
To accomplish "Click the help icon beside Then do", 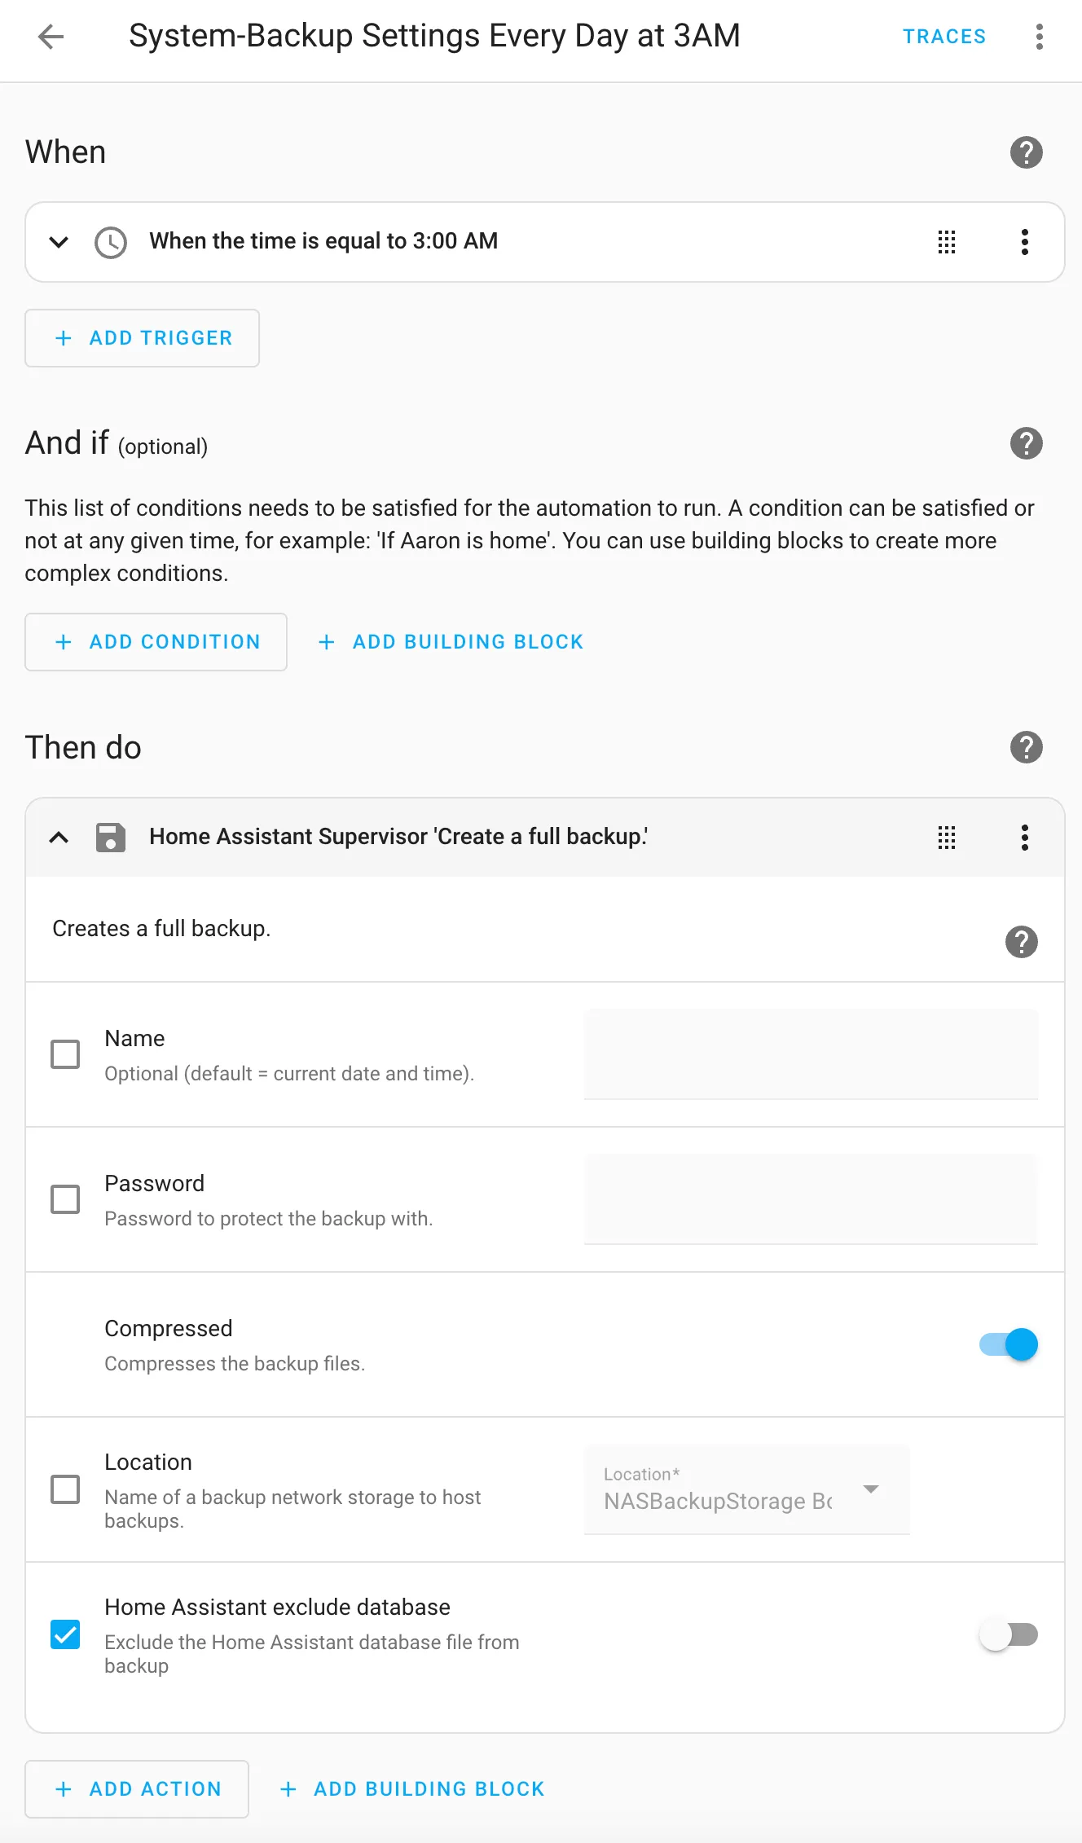I will click(x=1026, y=746).
